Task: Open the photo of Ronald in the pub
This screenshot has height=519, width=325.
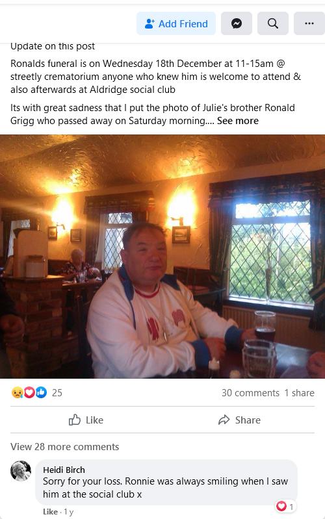Action: (162, 256)
